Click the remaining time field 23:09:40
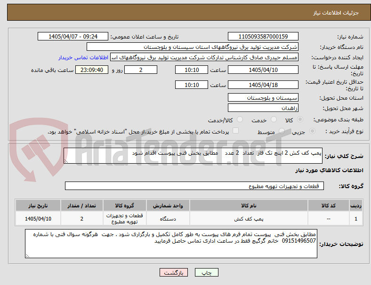Screen dimensions: 371x285 (92, 70)
